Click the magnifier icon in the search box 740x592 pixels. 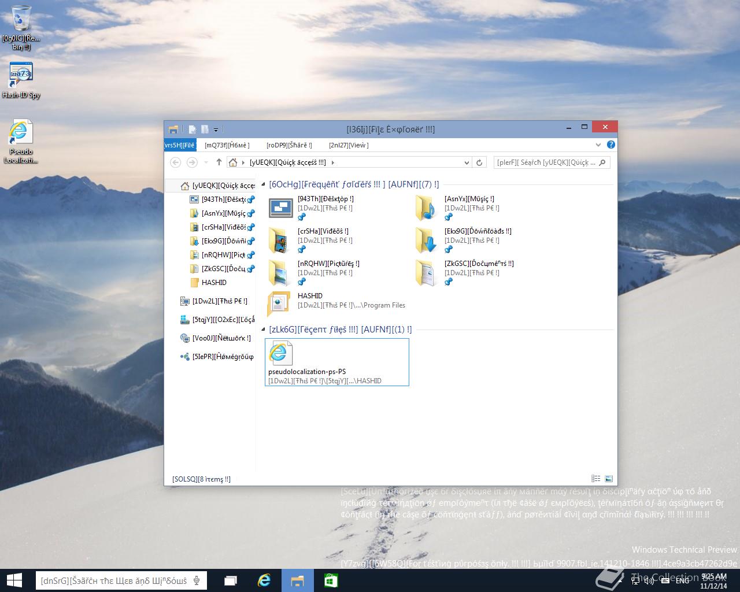coord(602,162)
